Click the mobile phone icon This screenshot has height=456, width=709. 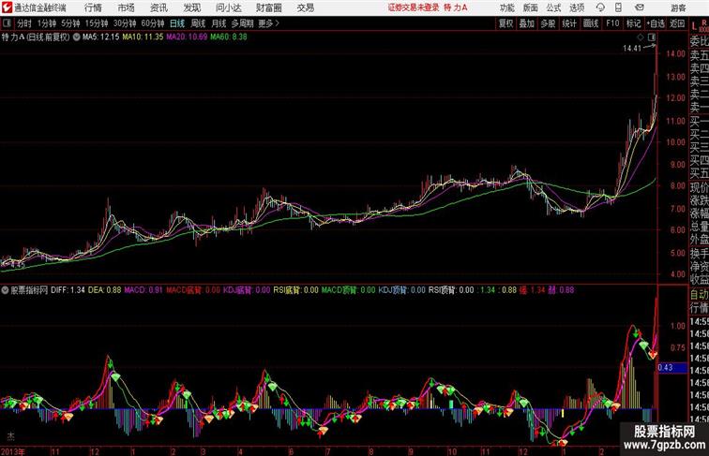pyautogui.click(x=618, y=7)
